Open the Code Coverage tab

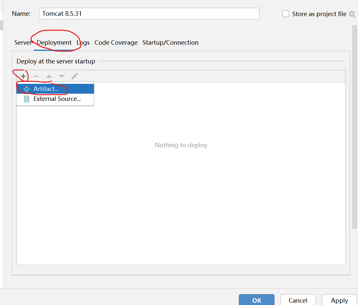coord(116,42)
